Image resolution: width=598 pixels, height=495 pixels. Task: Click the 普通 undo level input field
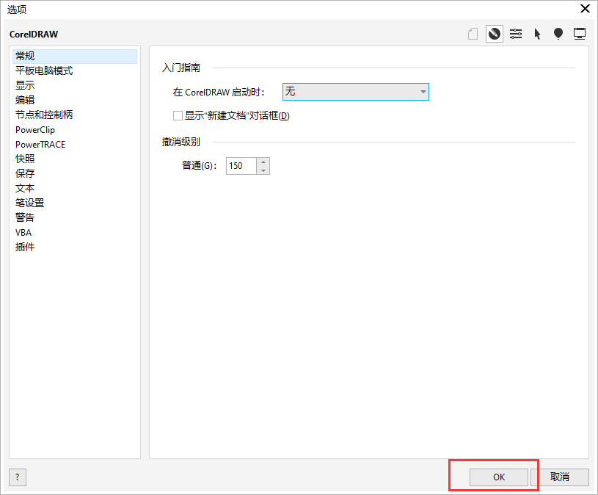click(241, 166)
